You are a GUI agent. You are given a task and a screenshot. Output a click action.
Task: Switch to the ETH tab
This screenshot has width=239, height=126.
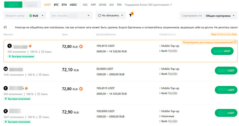click(x=64, y=5)
